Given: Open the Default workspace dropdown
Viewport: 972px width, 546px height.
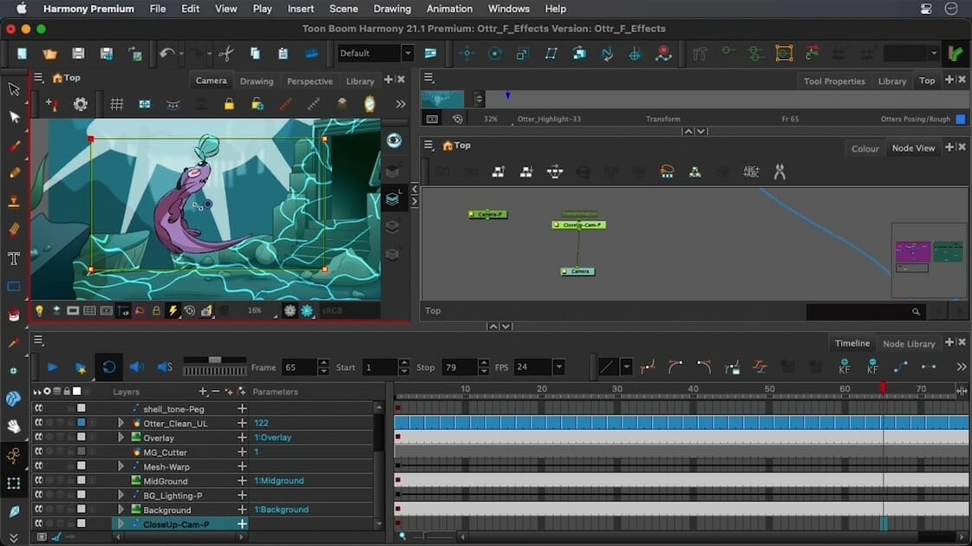Looking at the screenshot, I should (x=408, y=53).
